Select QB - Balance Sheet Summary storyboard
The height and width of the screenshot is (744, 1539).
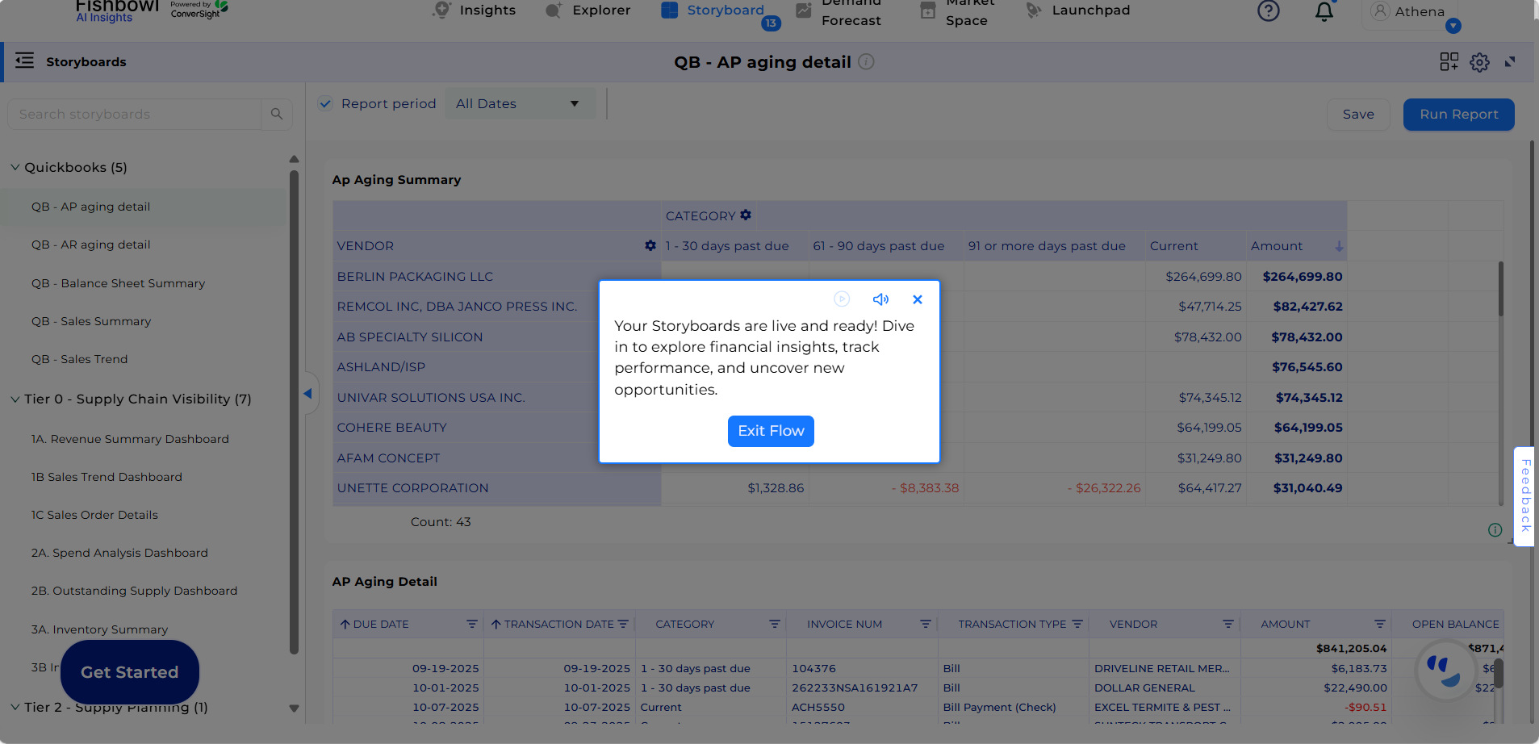(118, 283)
